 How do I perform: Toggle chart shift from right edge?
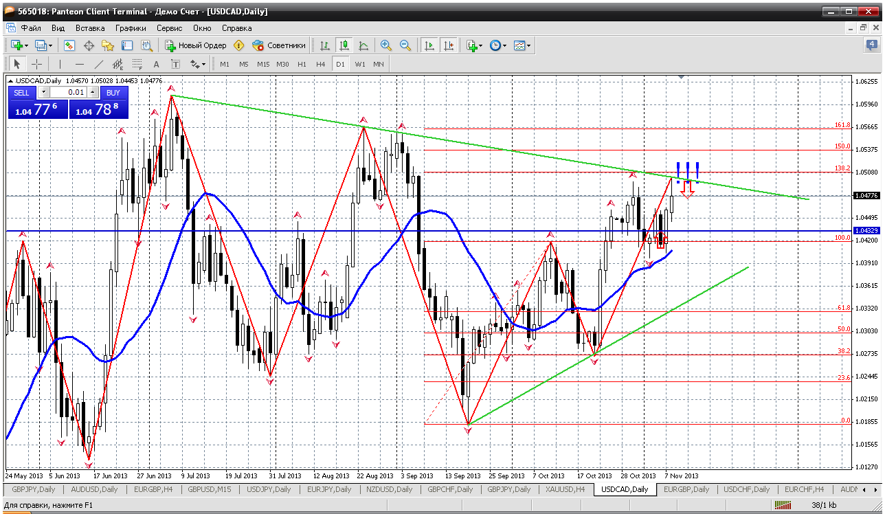pos(449,45)
